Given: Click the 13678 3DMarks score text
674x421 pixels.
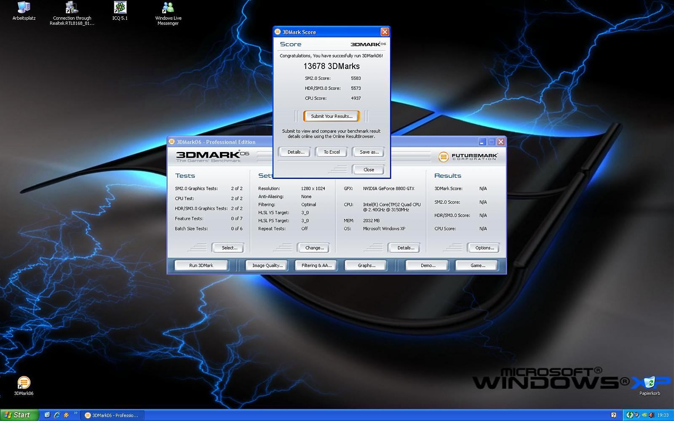Looking at the screenshot, I should click(332, 66).
